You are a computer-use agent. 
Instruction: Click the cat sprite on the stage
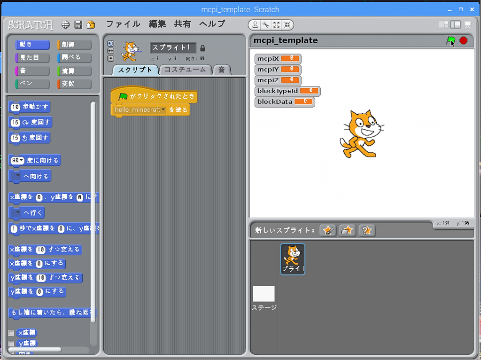click(x=361, y=134)
